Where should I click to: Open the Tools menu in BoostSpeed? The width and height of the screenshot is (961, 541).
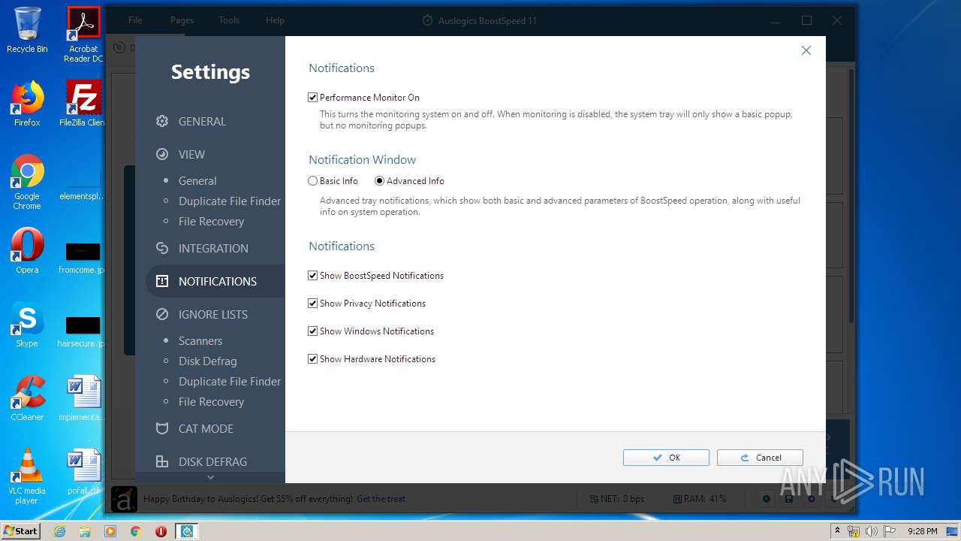[x=229, y=20]
